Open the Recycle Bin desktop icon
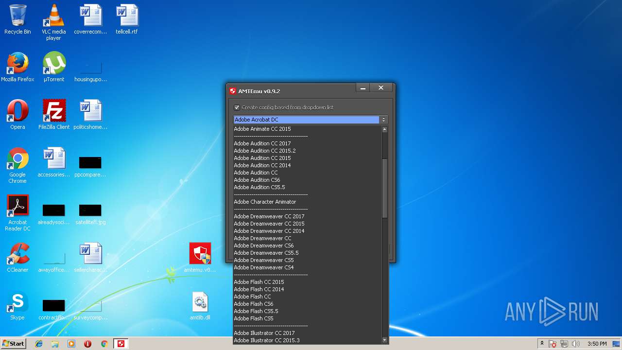Viewport: 622px width, 350px height. click(x=17, y=20)
